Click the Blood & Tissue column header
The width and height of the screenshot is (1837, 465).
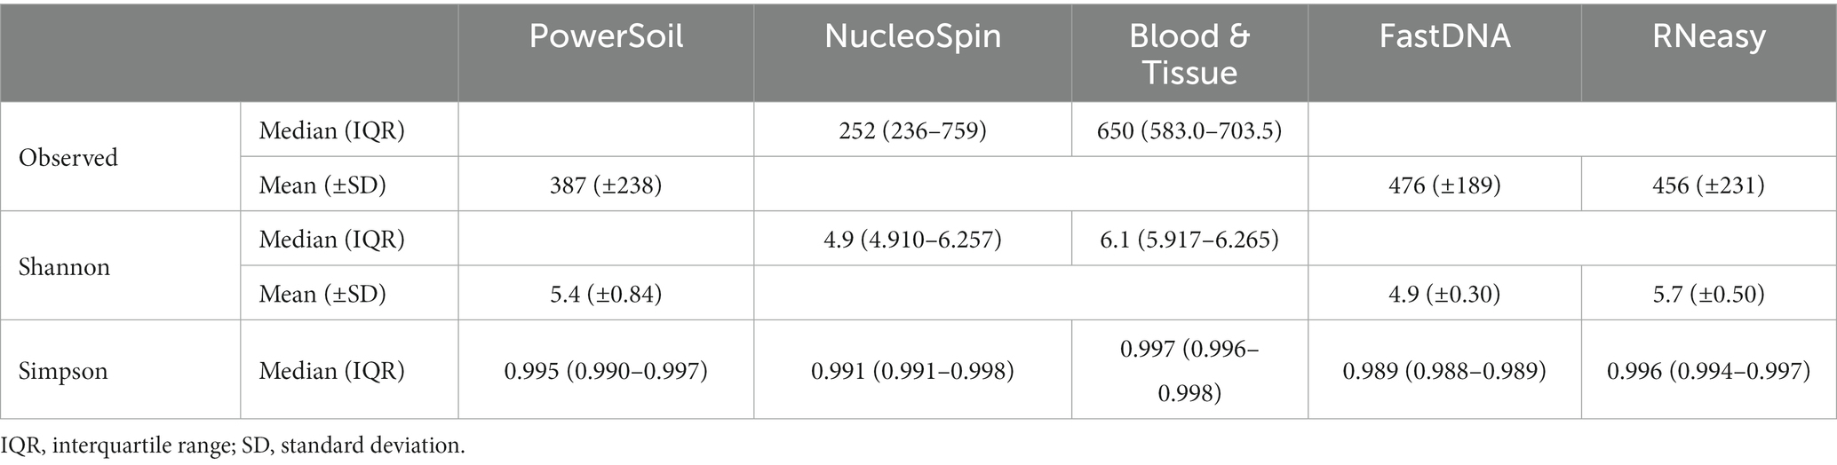(1189, 53)
